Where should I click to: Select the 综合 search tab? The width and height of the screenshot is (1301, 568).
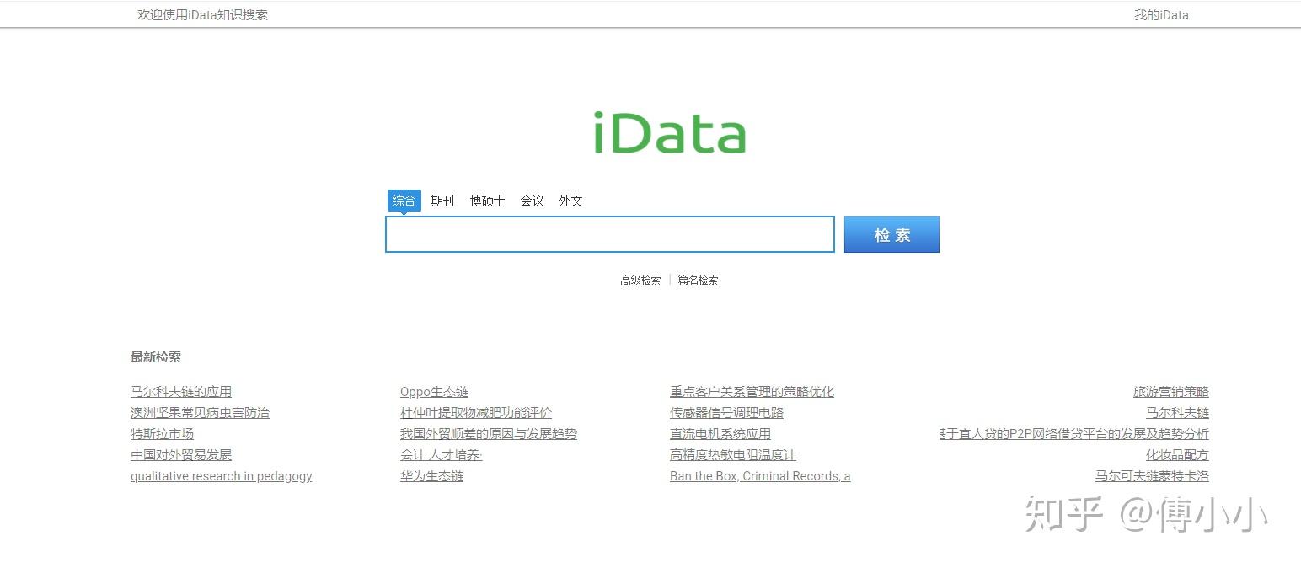click(404, 201)
